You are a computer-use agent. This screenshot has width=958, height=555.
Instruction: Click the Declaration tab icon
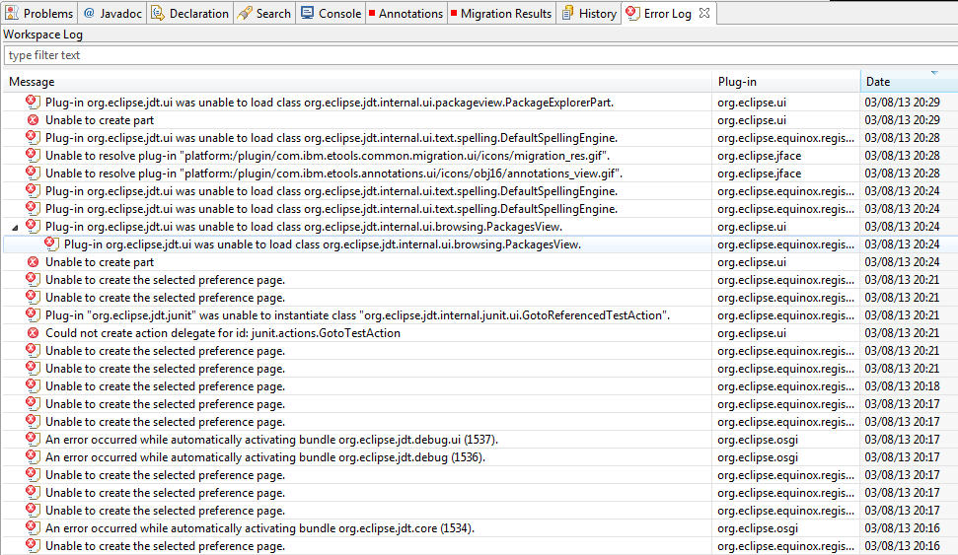(x=158, y=13)
